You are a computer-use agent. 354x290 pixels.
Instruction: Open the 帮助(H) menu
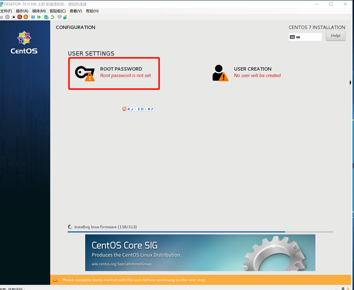click(92, 11)
